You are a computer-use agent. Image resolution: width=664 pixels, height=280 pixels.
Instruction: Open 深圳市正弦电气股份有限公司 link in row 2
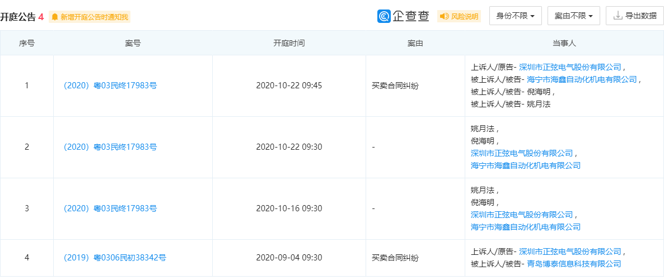[x=522, y=153]
